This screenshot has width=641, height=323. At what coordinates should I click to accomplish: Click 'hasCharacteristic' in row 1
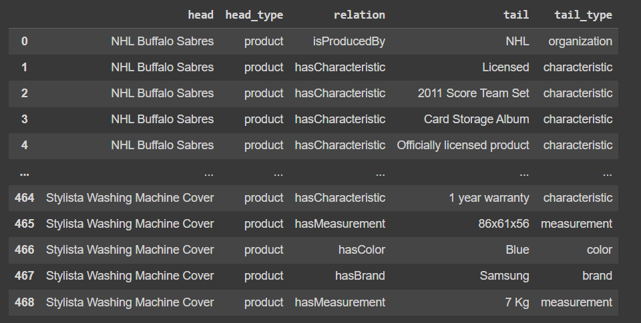(x=340, y=67)
